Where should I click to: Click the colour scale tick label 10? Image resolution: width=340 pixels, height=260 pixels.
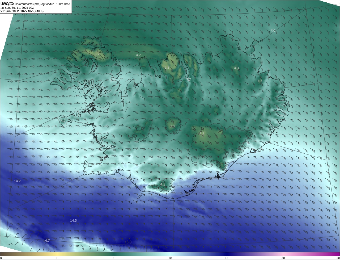point(170,258)
